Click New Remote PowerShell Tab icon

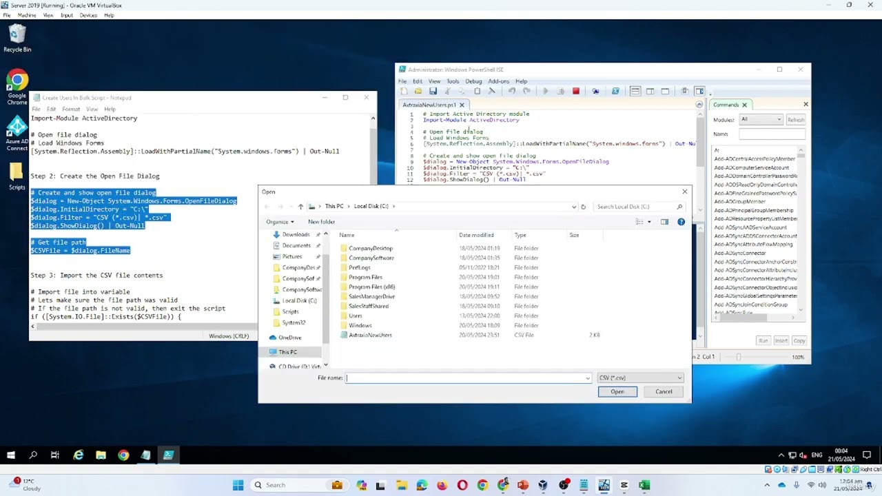596,91
